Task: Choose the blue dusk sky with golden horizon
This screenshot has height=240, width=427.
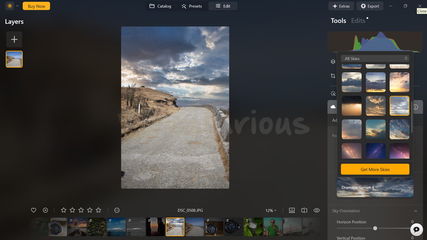Action: click(x=375, y=82)
